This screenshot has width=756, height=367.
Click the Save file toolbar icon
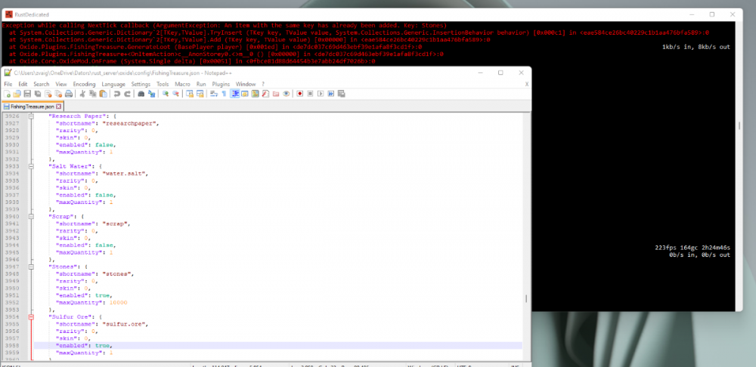pos(28,94)
